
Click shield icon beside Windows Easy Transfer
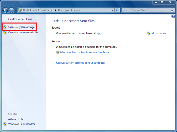(5, 124)
